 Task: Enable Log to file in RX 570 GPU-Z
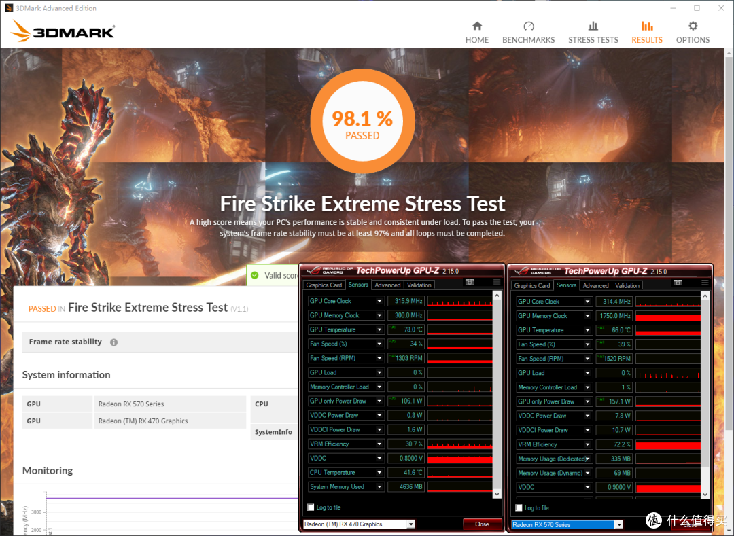[519, 507]
